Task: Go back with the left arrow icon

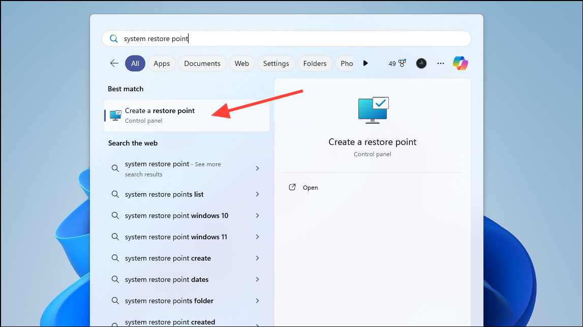Action: 114,63
